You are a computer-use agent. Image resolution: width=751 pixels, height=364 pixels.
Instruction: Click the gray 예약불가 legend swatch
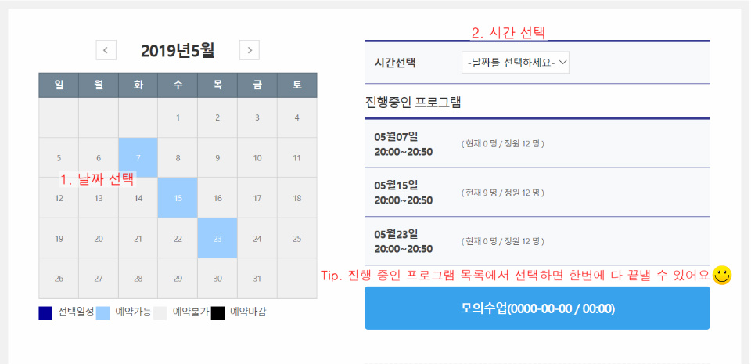click(160, 313)
